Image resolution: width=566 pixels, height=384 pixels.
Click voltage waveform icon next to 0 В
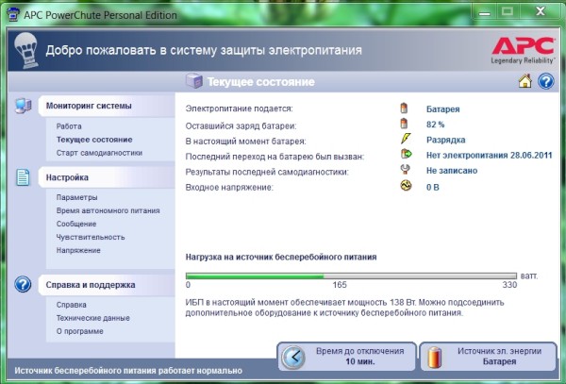[406, 186]
